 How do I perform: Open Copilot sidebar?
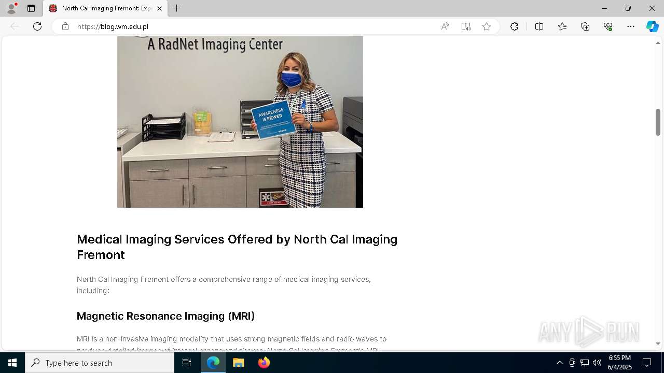pyautogui.click(x=652, y=26)
